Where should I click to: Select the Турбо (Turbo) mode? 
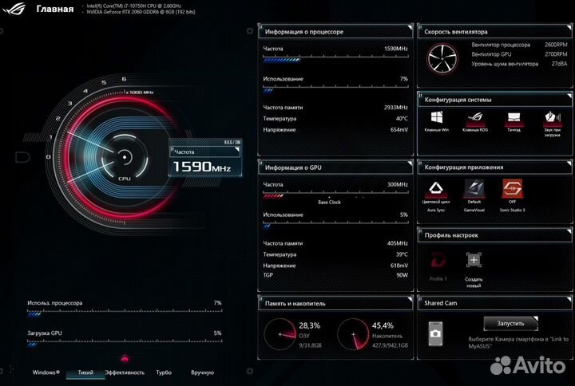pyautogui.click(x=164, y=372)
